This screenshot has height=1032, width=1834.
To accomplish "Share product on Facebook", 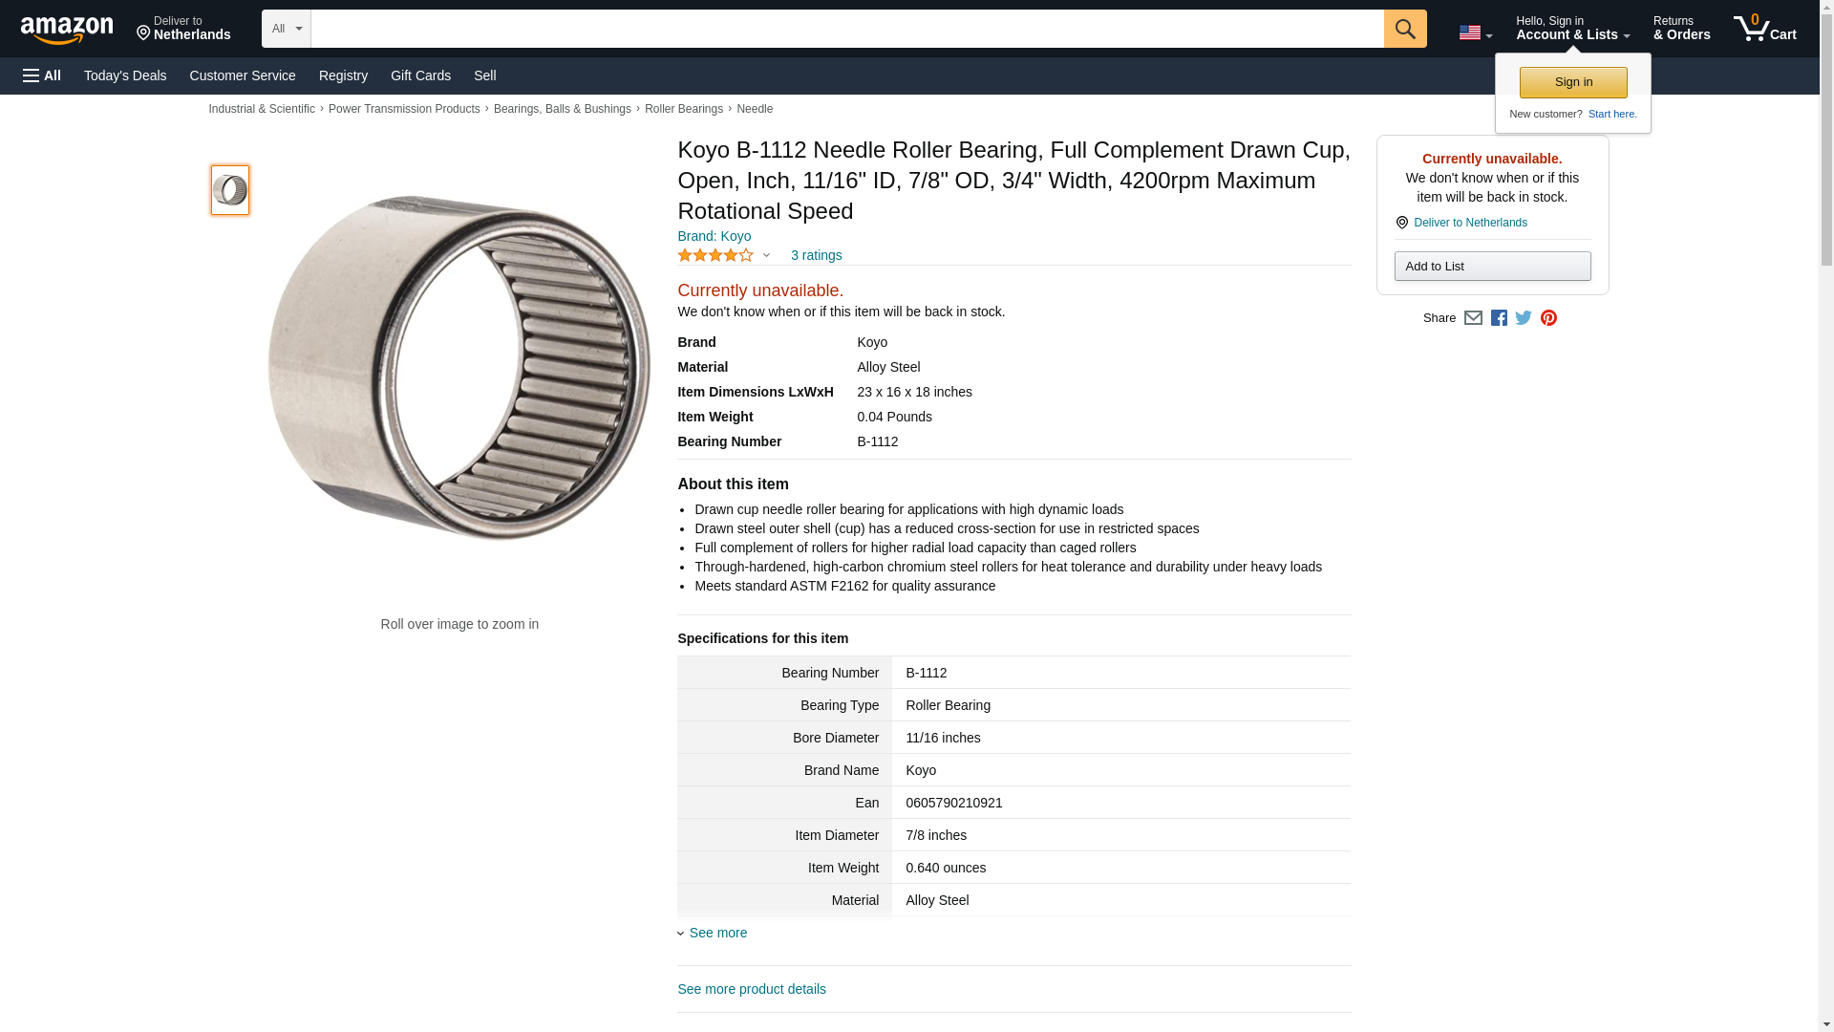I will pos(1499,318).
